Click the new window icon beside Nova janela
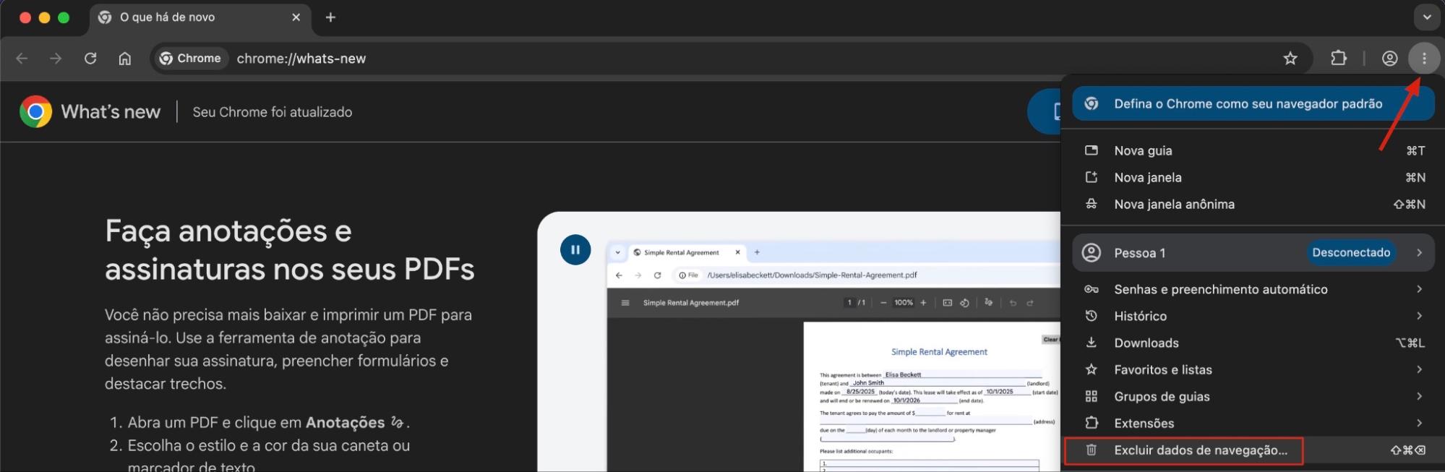The image size is (1445, 472). pos(1092,177)
